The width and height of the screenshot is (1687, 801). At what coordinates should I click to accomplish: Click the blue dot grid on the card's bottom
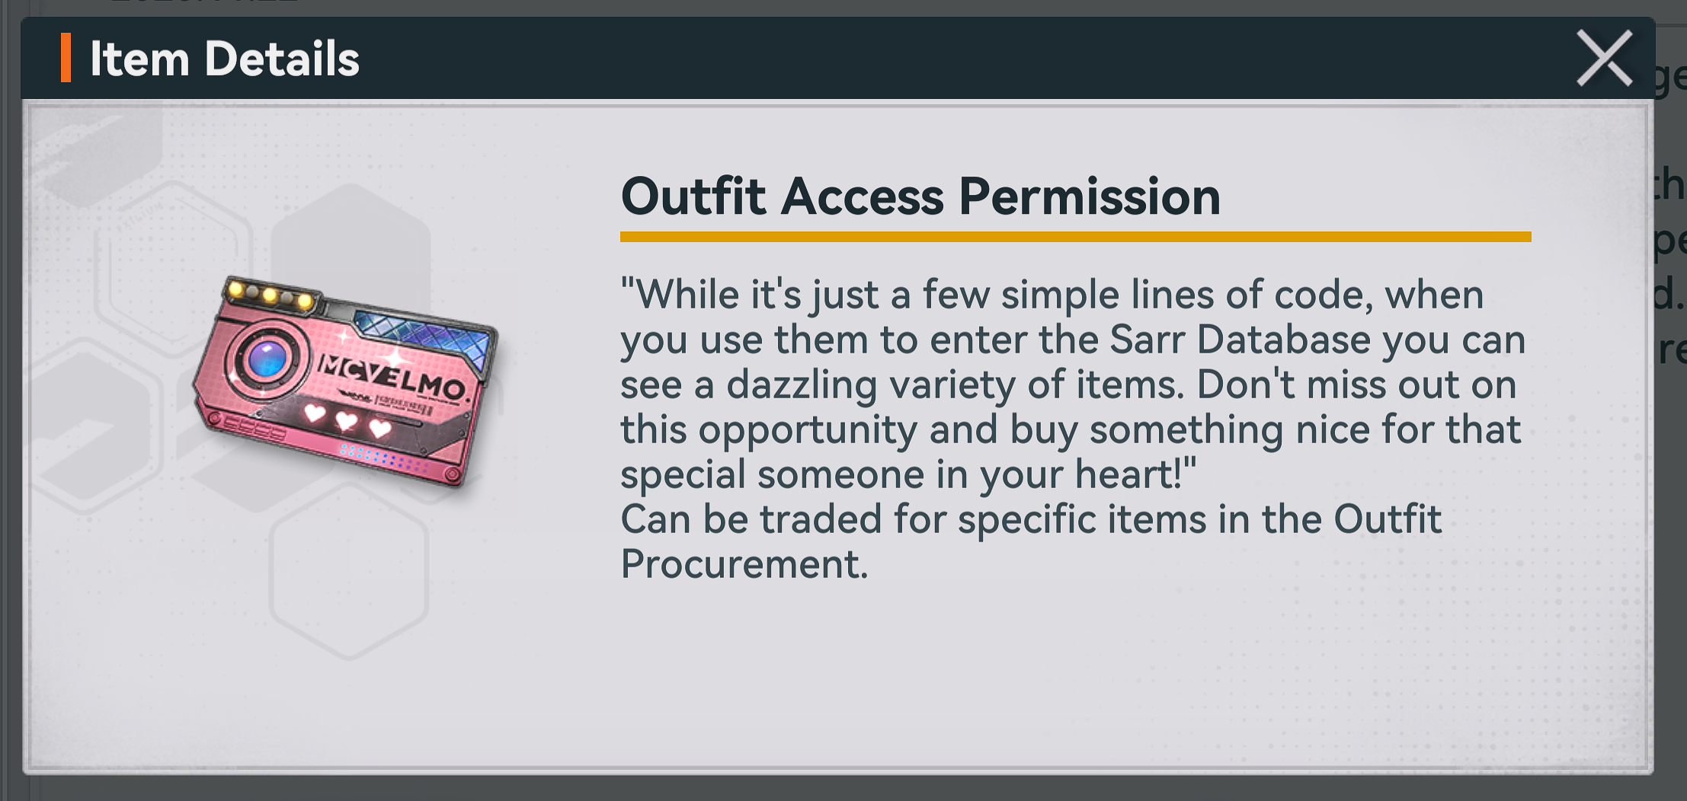click(379, 457)
